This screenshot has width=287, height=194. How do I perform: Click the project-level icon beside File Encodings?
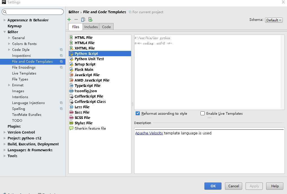[61, 67]
